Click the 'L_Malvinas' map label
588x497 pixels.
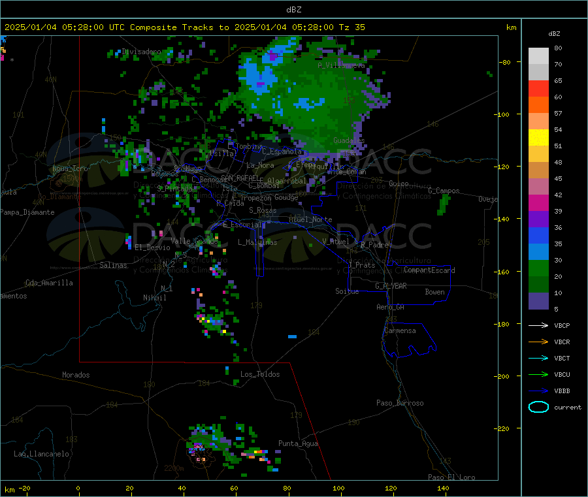pos(257,242)
